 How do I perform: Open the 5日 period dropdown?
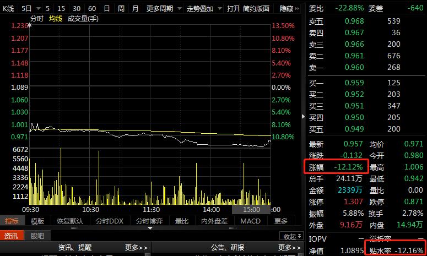point(30,9)
